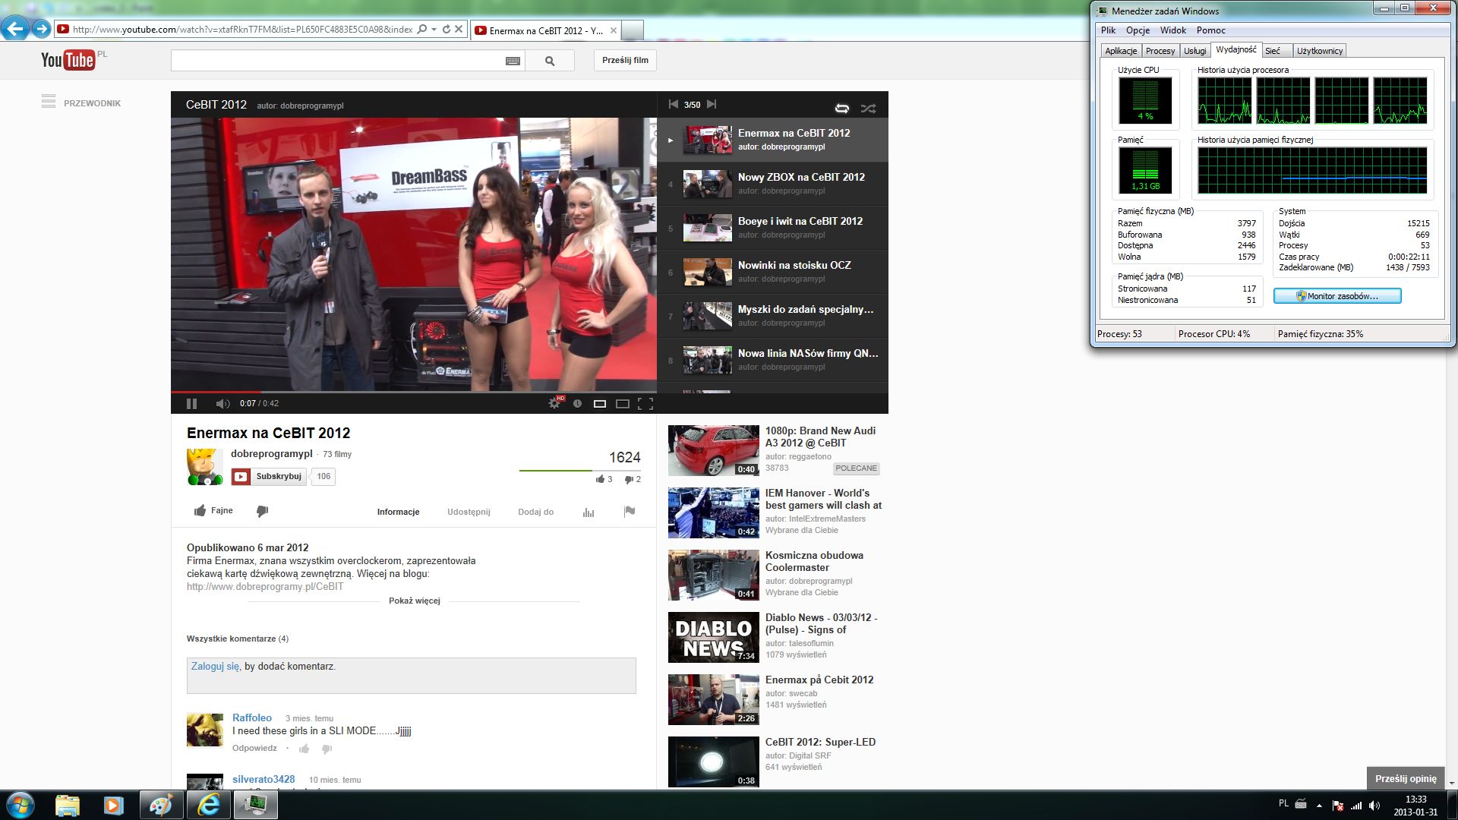Skip to next playlist video

(712, 105)
